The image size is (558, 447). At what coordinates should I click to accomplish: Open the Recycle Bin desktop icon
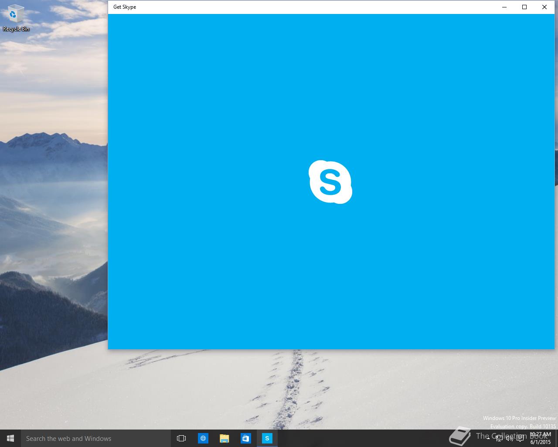(x=16, y=18)
